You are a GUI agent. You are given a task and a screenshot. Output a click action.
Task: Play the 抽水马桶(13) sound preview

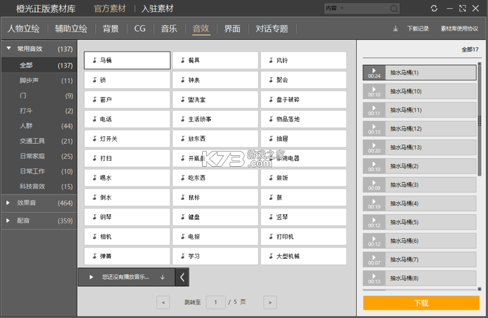pyautogui.click(x=374, y=147)
